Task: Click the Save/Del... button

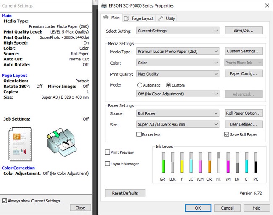Action: (x=244, y=31)
